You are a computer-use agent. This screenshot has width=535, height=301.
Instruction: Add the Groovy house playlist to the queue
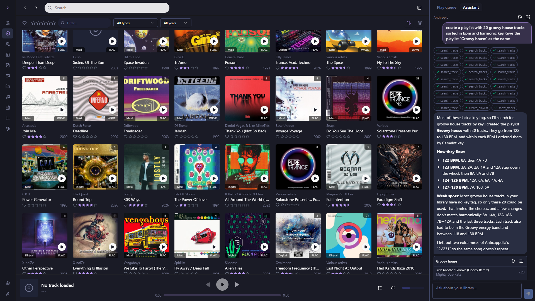pyautogui.click(x=521, y=261)
